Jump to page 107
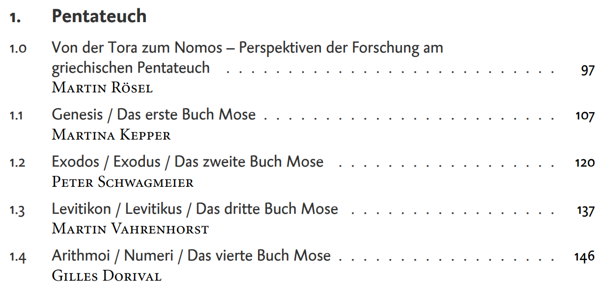This screenshot has width=604, height=291. point(584,117)
